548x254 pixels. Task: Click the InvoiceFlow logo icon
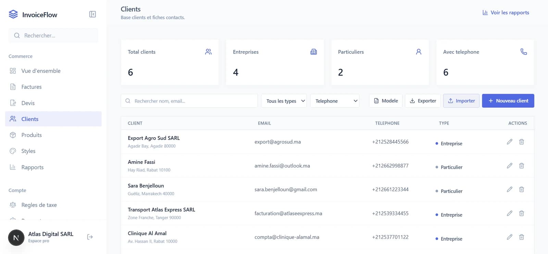click(13, 14)
